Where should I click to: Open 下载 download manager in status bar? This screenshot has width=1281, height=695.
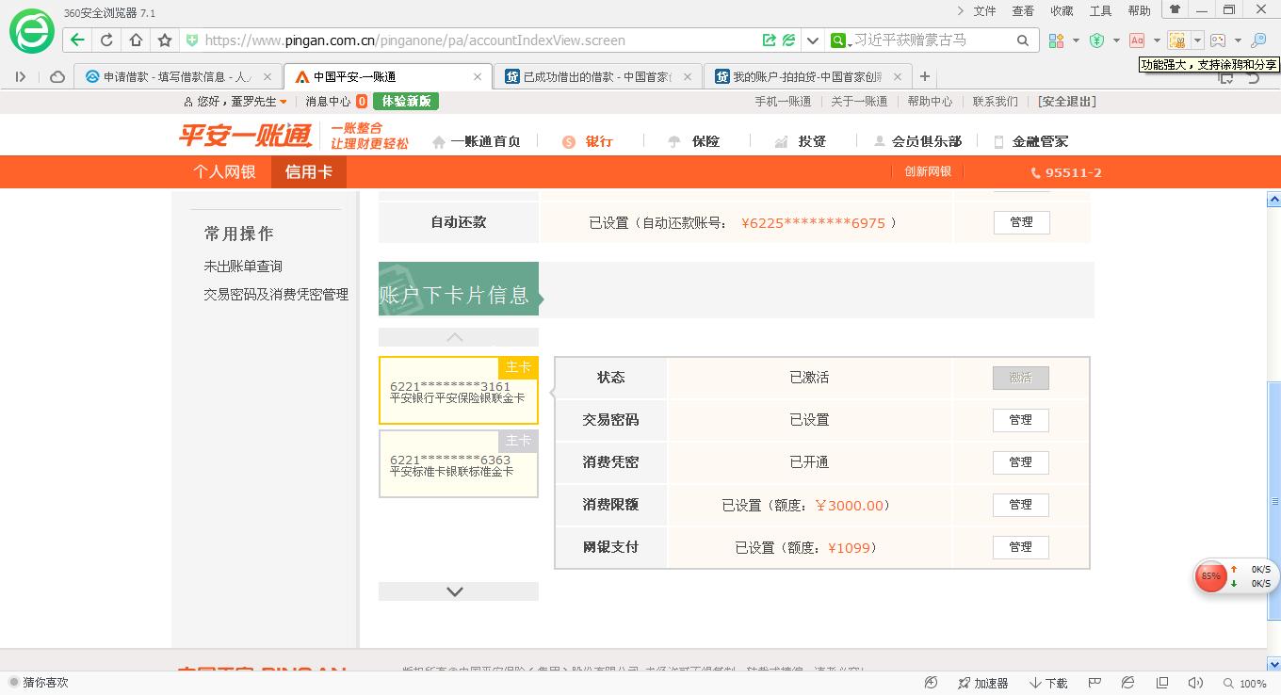pos(1048,683)
